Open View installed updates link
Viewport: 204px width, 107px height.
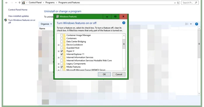click(x=18, y=16)
